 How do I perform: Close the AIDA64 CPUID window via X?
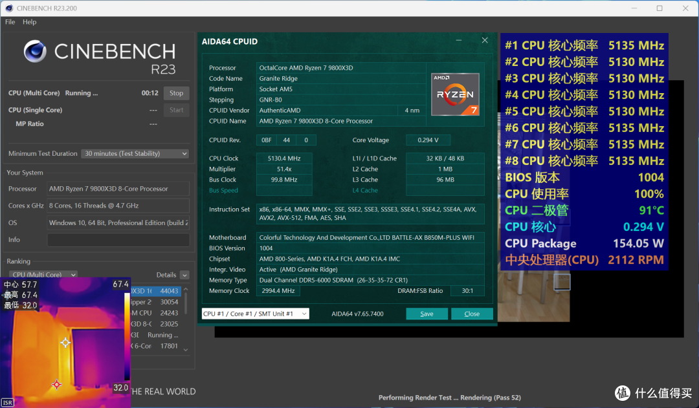pyautogui.click(x=485, y=41)
